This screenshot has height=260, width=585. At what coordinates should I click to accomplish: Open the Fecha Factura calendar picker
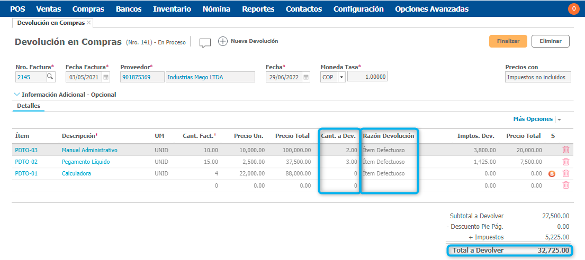coord(106,77)
